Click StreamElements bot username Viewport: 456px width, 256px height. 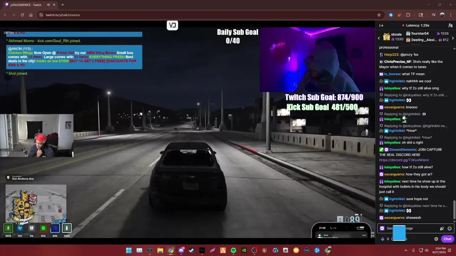(403, 150)
